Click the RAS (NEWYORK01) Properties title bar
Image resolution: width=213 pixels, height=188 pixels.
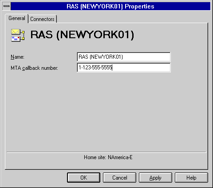pyautogui.click(x=110, y=6)
